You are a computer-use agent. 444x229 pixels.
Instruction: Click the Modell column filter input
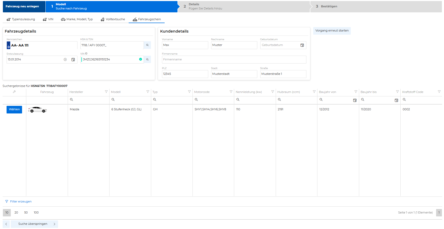130,100
